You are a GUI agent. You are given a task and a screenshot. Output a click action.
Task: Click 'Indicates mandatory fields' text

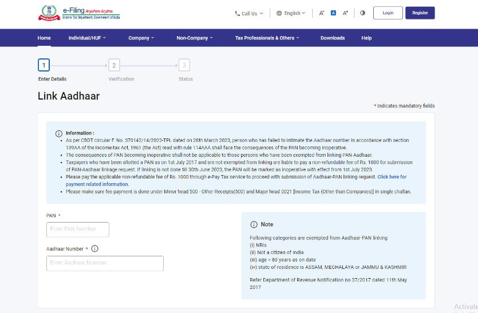[x=406, y=106]
